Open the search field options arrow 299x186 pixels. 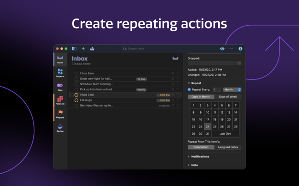[126, 49]
